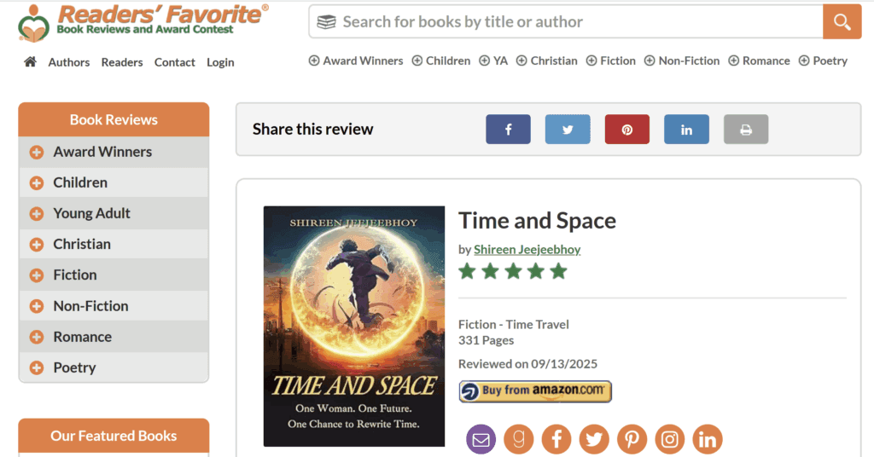Viewport: 874px width, 457px height.
Task: Go to the Authors page
Action: click(68, 62)
